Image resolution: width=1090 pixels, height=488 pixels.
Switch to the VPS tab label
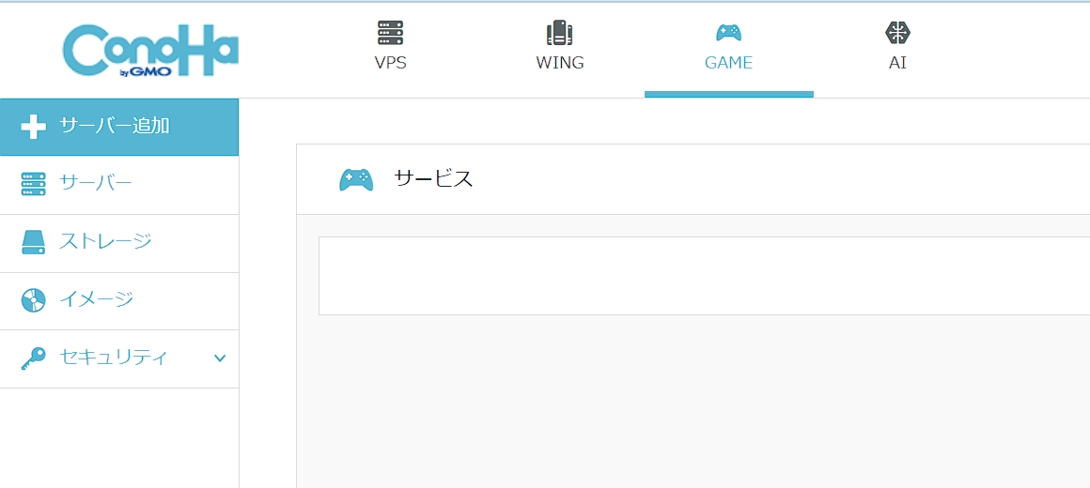tap(391, 63)
